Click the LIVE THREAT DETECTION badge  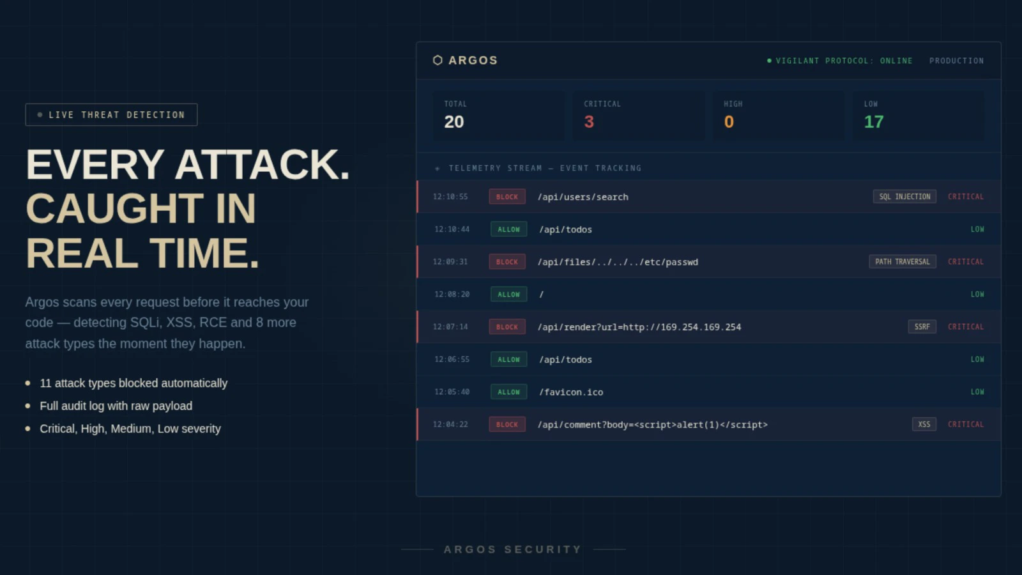click(111, 115)
